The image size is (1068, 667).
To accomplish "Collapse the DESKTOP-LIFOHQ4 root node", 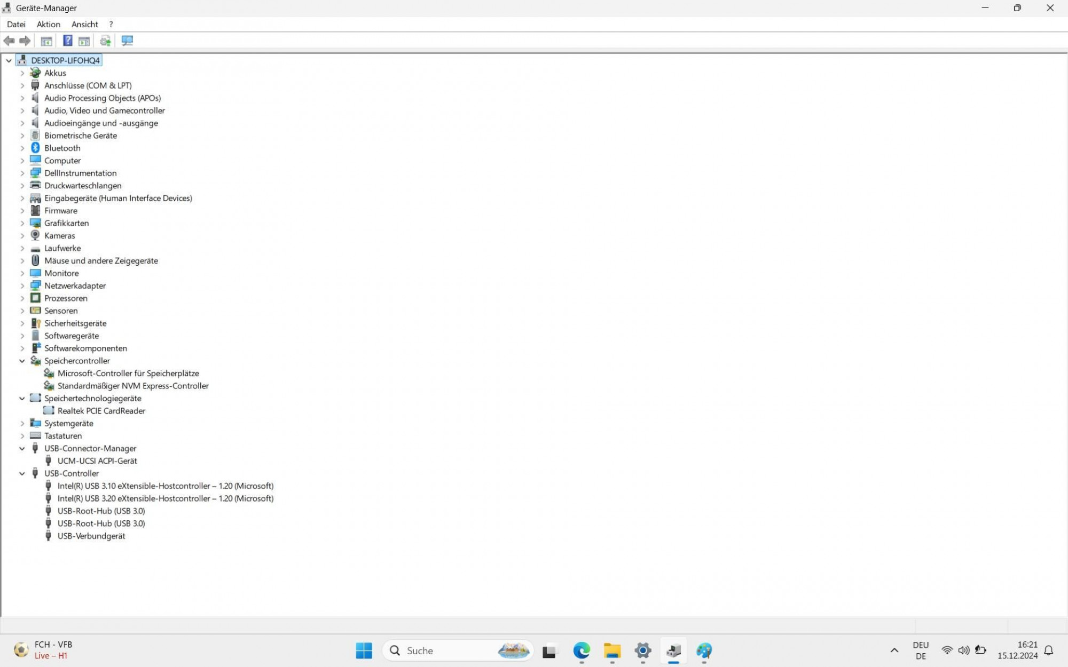I will 9,60.
